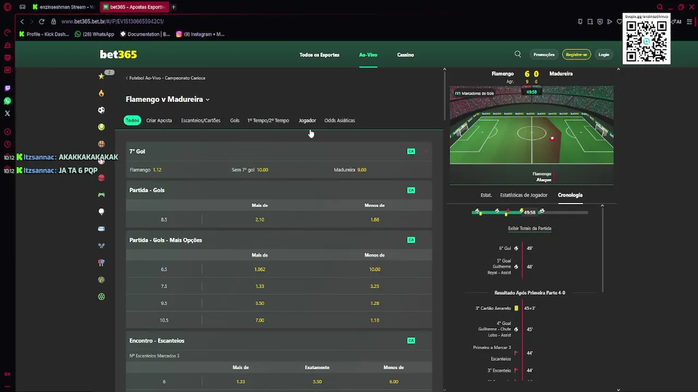The image size is (698, 392).
Task: Click Exibir Totais da Partida link
Action: pos(529,229)
